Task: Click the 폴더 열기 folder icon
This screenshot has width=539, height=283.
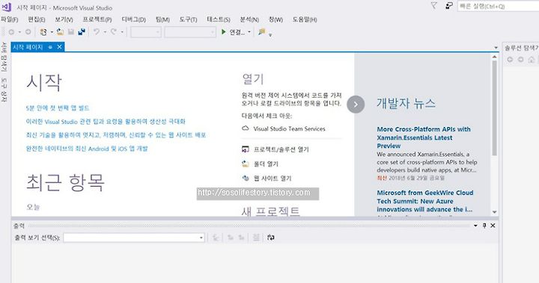Action: [246, 164]
